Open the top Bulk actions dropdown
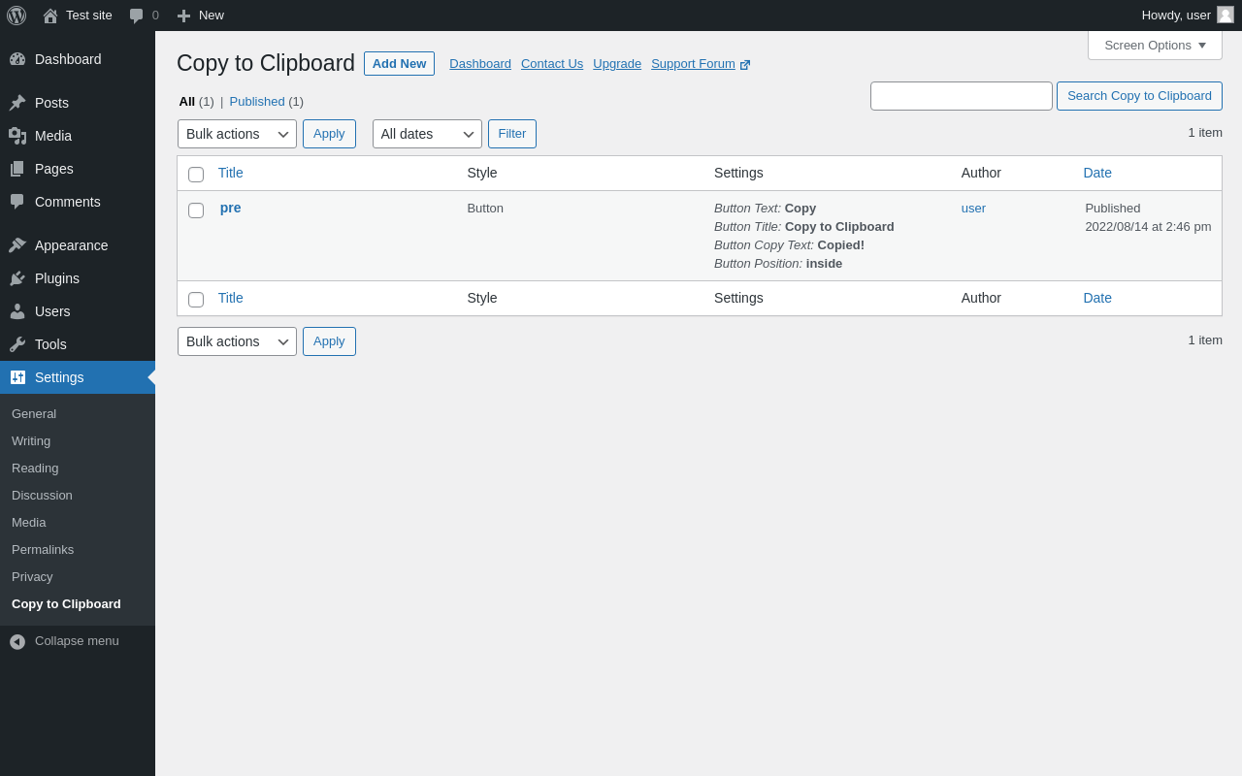The height and width of the screenshot is (776, 1242). 237,134
